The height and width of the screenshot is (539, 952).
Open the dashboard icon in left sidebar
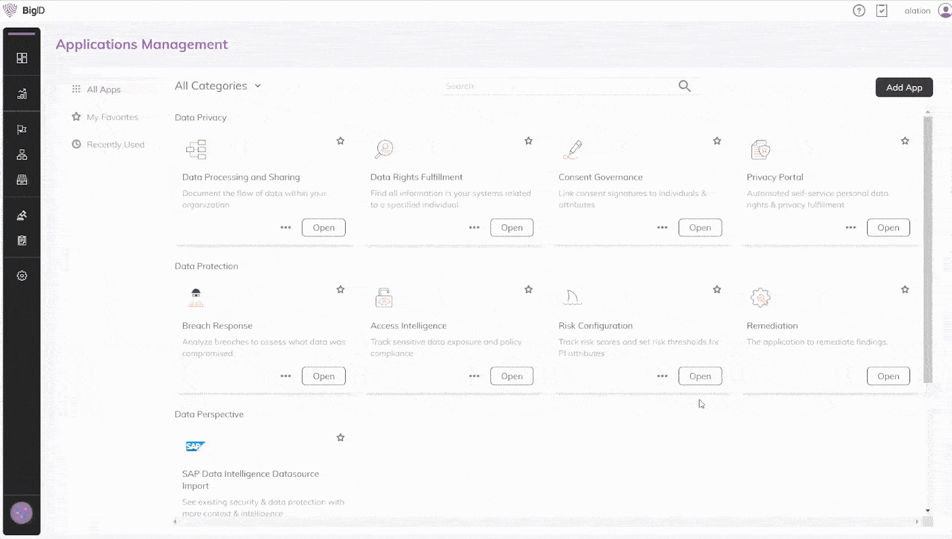(x=22, y=58)
